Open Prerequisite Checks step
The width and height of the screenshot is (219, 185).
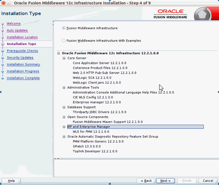(x=22, y=51)
